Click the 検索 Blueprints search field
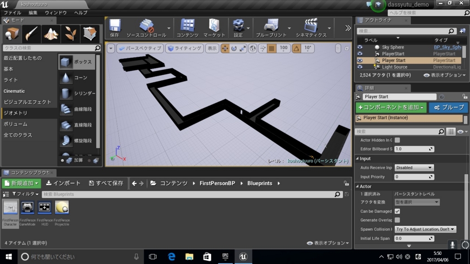The height and width of the screenshot is (264, 470). pos(192,194)
